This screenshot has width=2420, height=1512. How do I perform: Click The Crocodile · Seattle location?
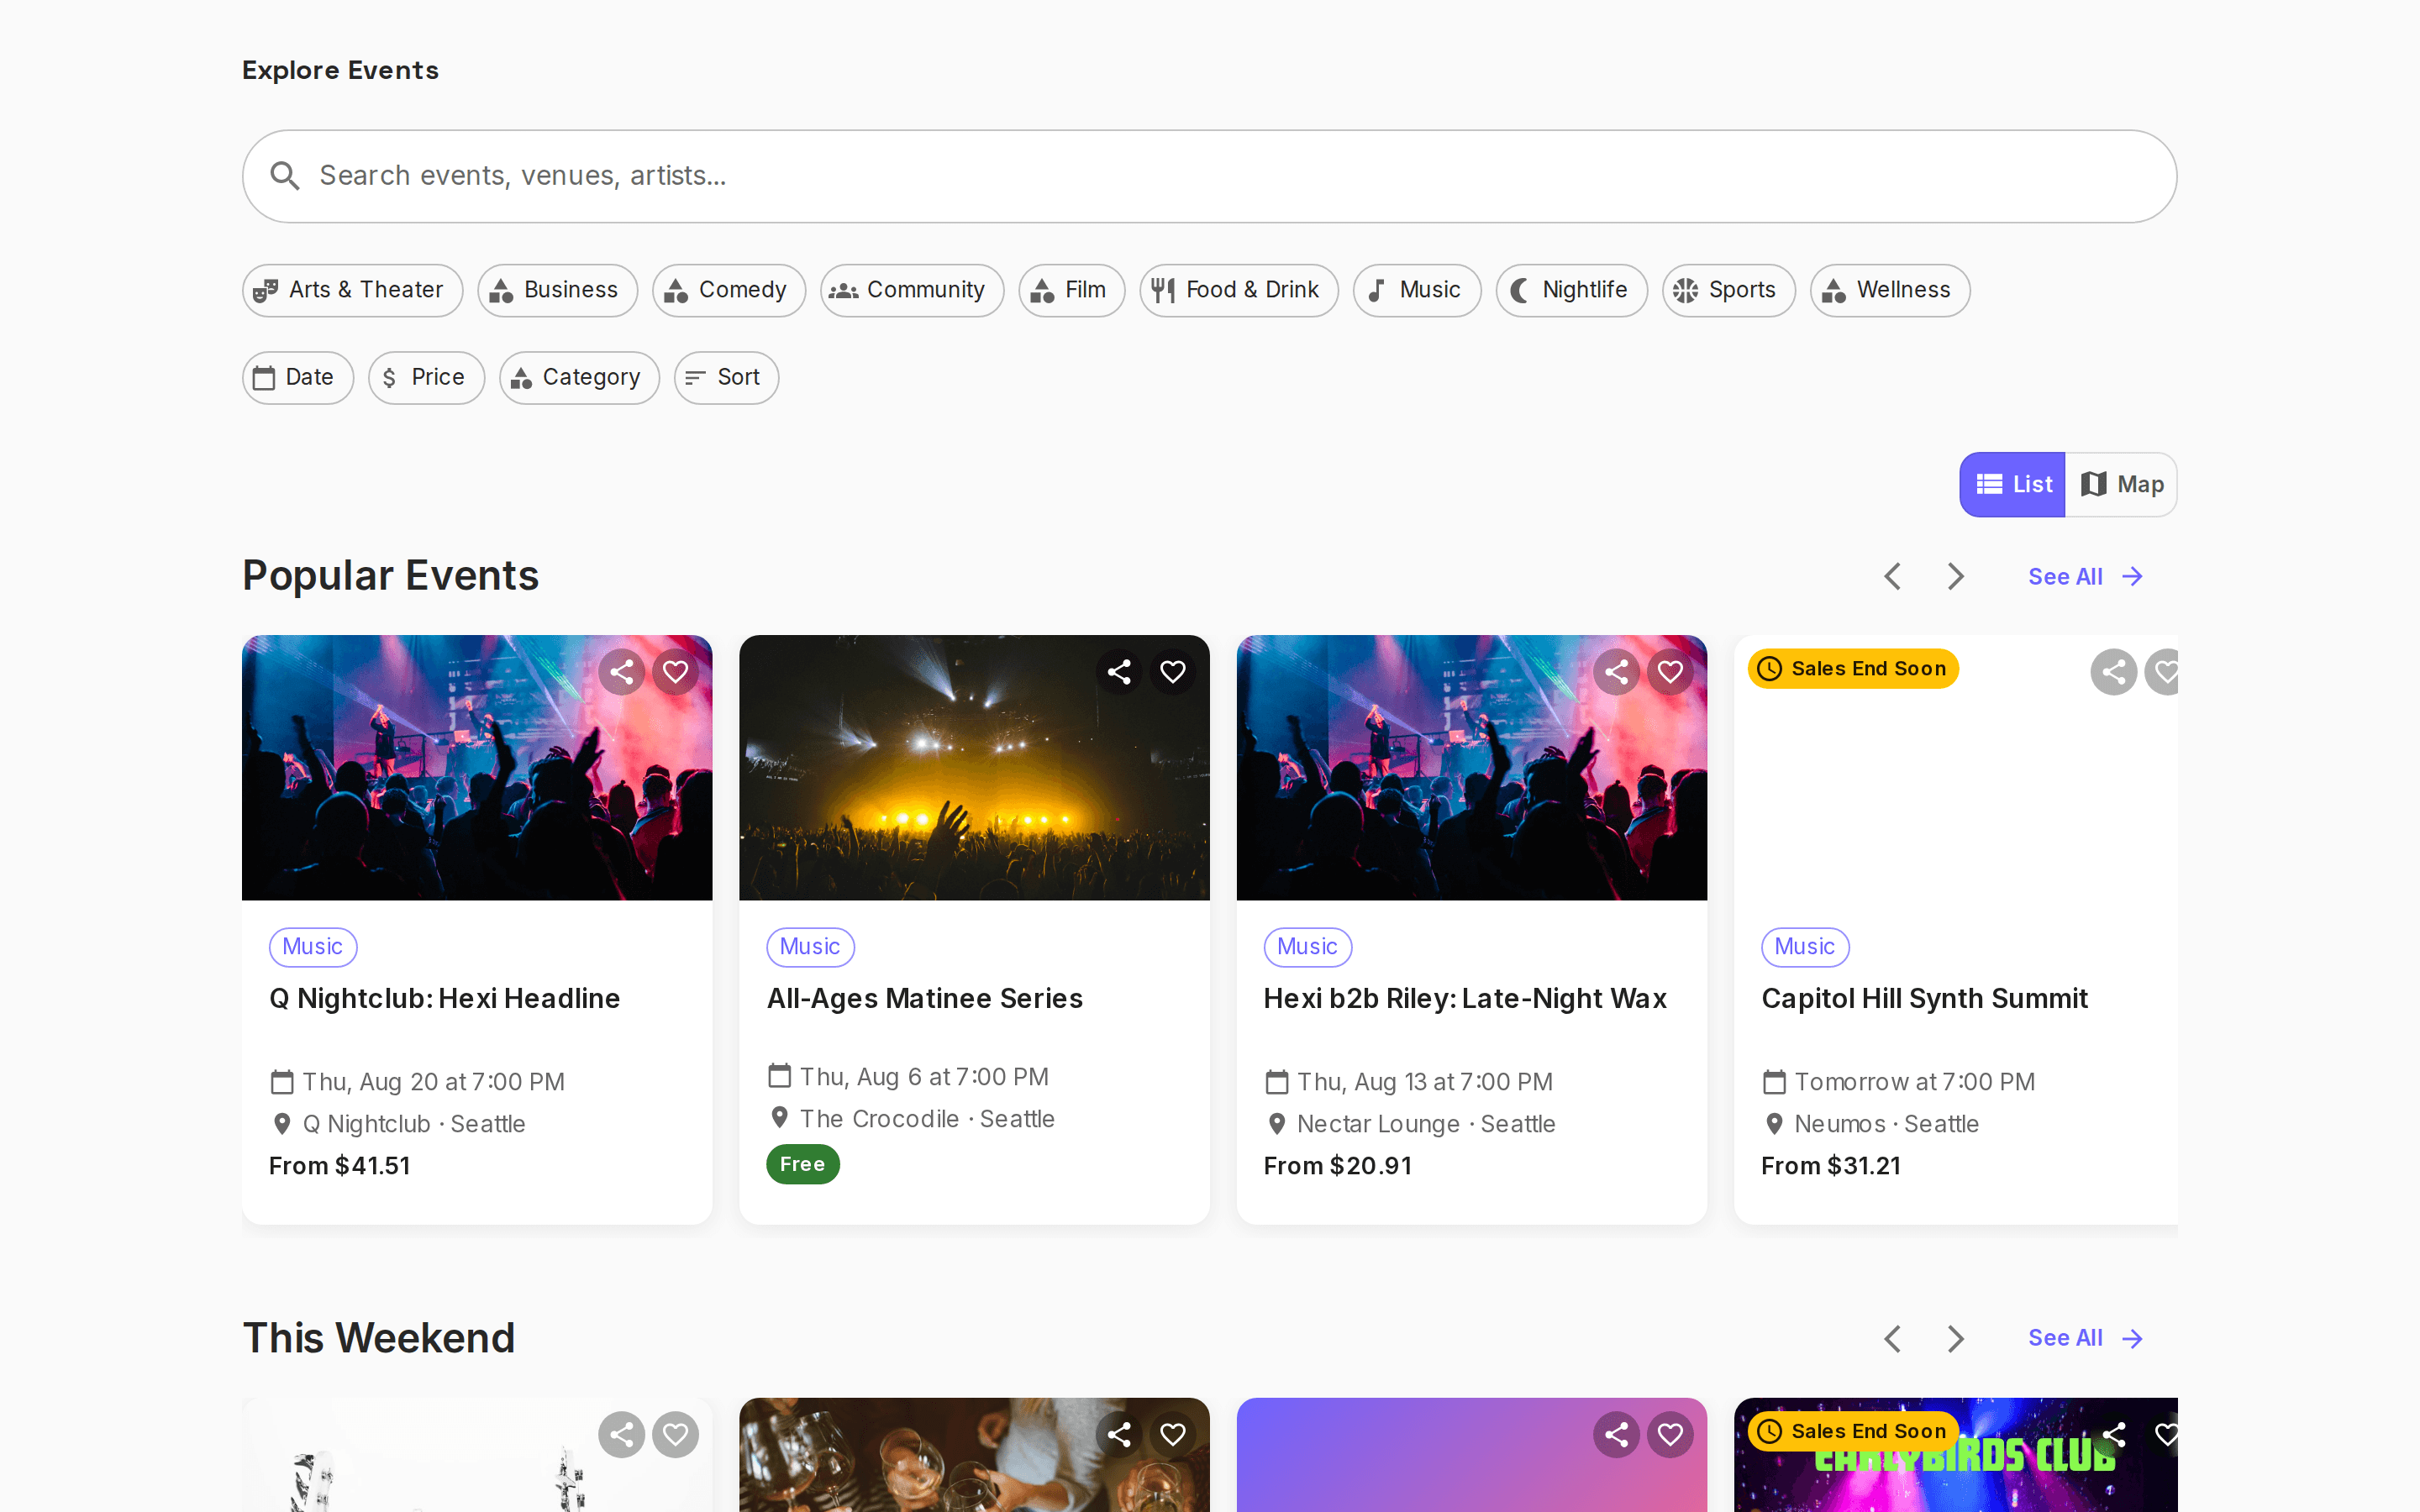point(926,1119)
